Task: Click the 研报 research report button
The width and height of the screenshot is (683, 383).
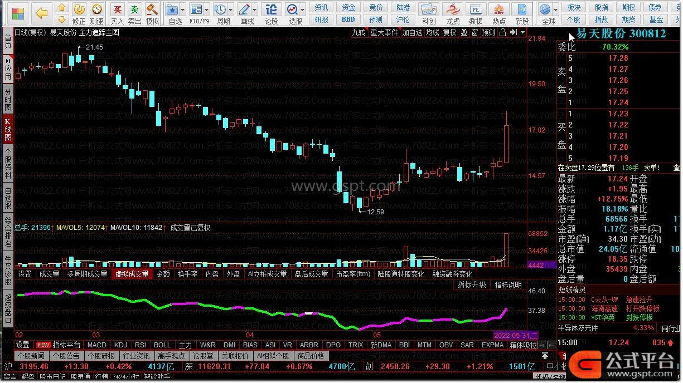Action: [322, 19]
